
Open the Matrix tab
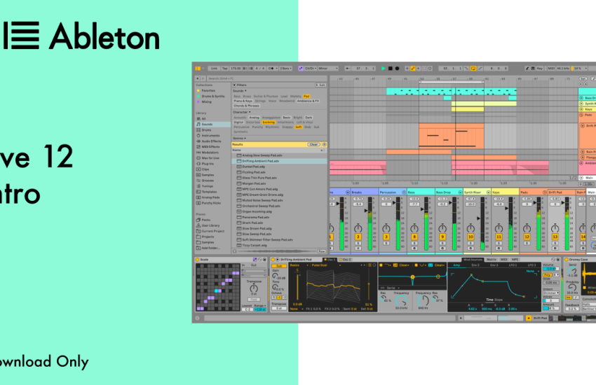[x=492, y=260]
